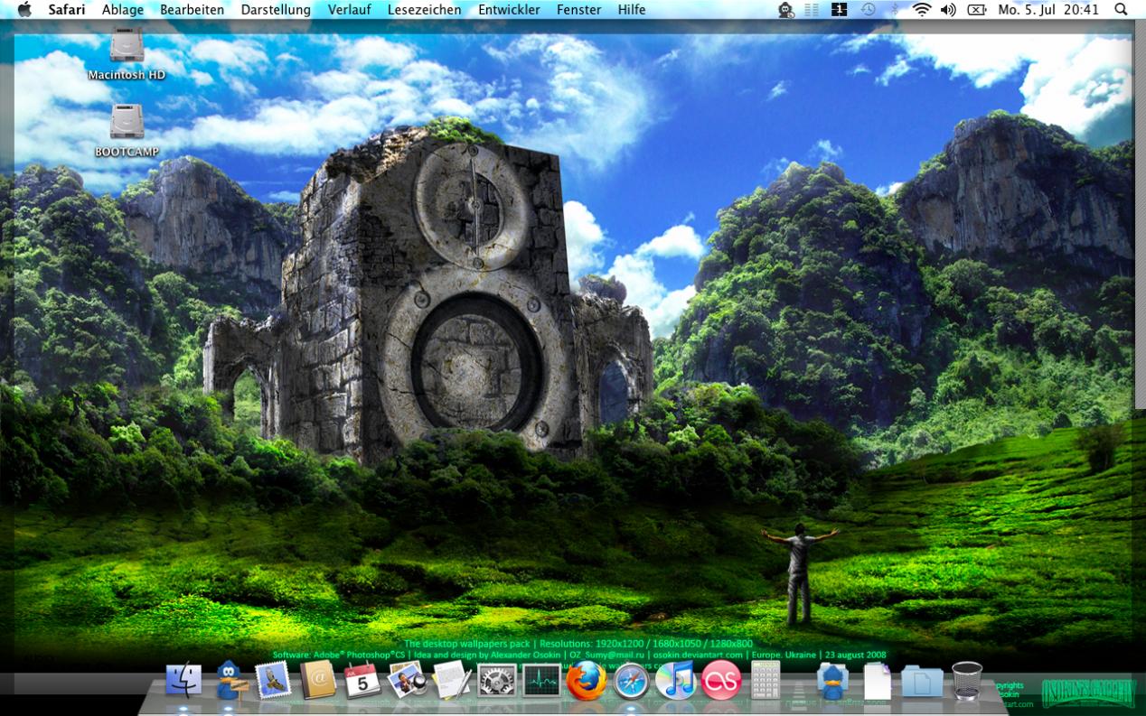The height and width of the screenshot is (716, 1146).
Task: Click the battery status icon
Action: pyautogui.click(x=977, y=10)
